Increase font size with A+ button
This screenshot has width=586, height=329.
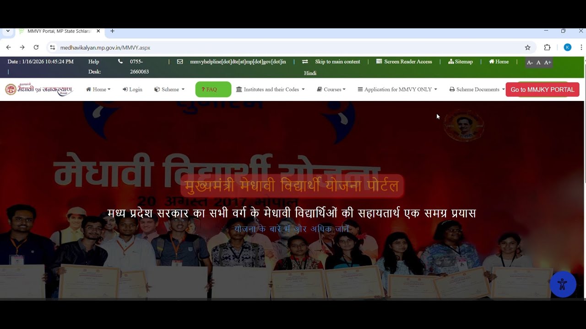548,63
